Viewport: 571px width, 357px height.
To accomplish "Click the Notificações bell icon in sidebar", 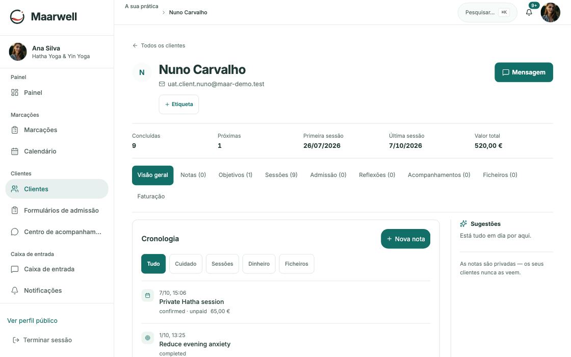I will point(15,290).
